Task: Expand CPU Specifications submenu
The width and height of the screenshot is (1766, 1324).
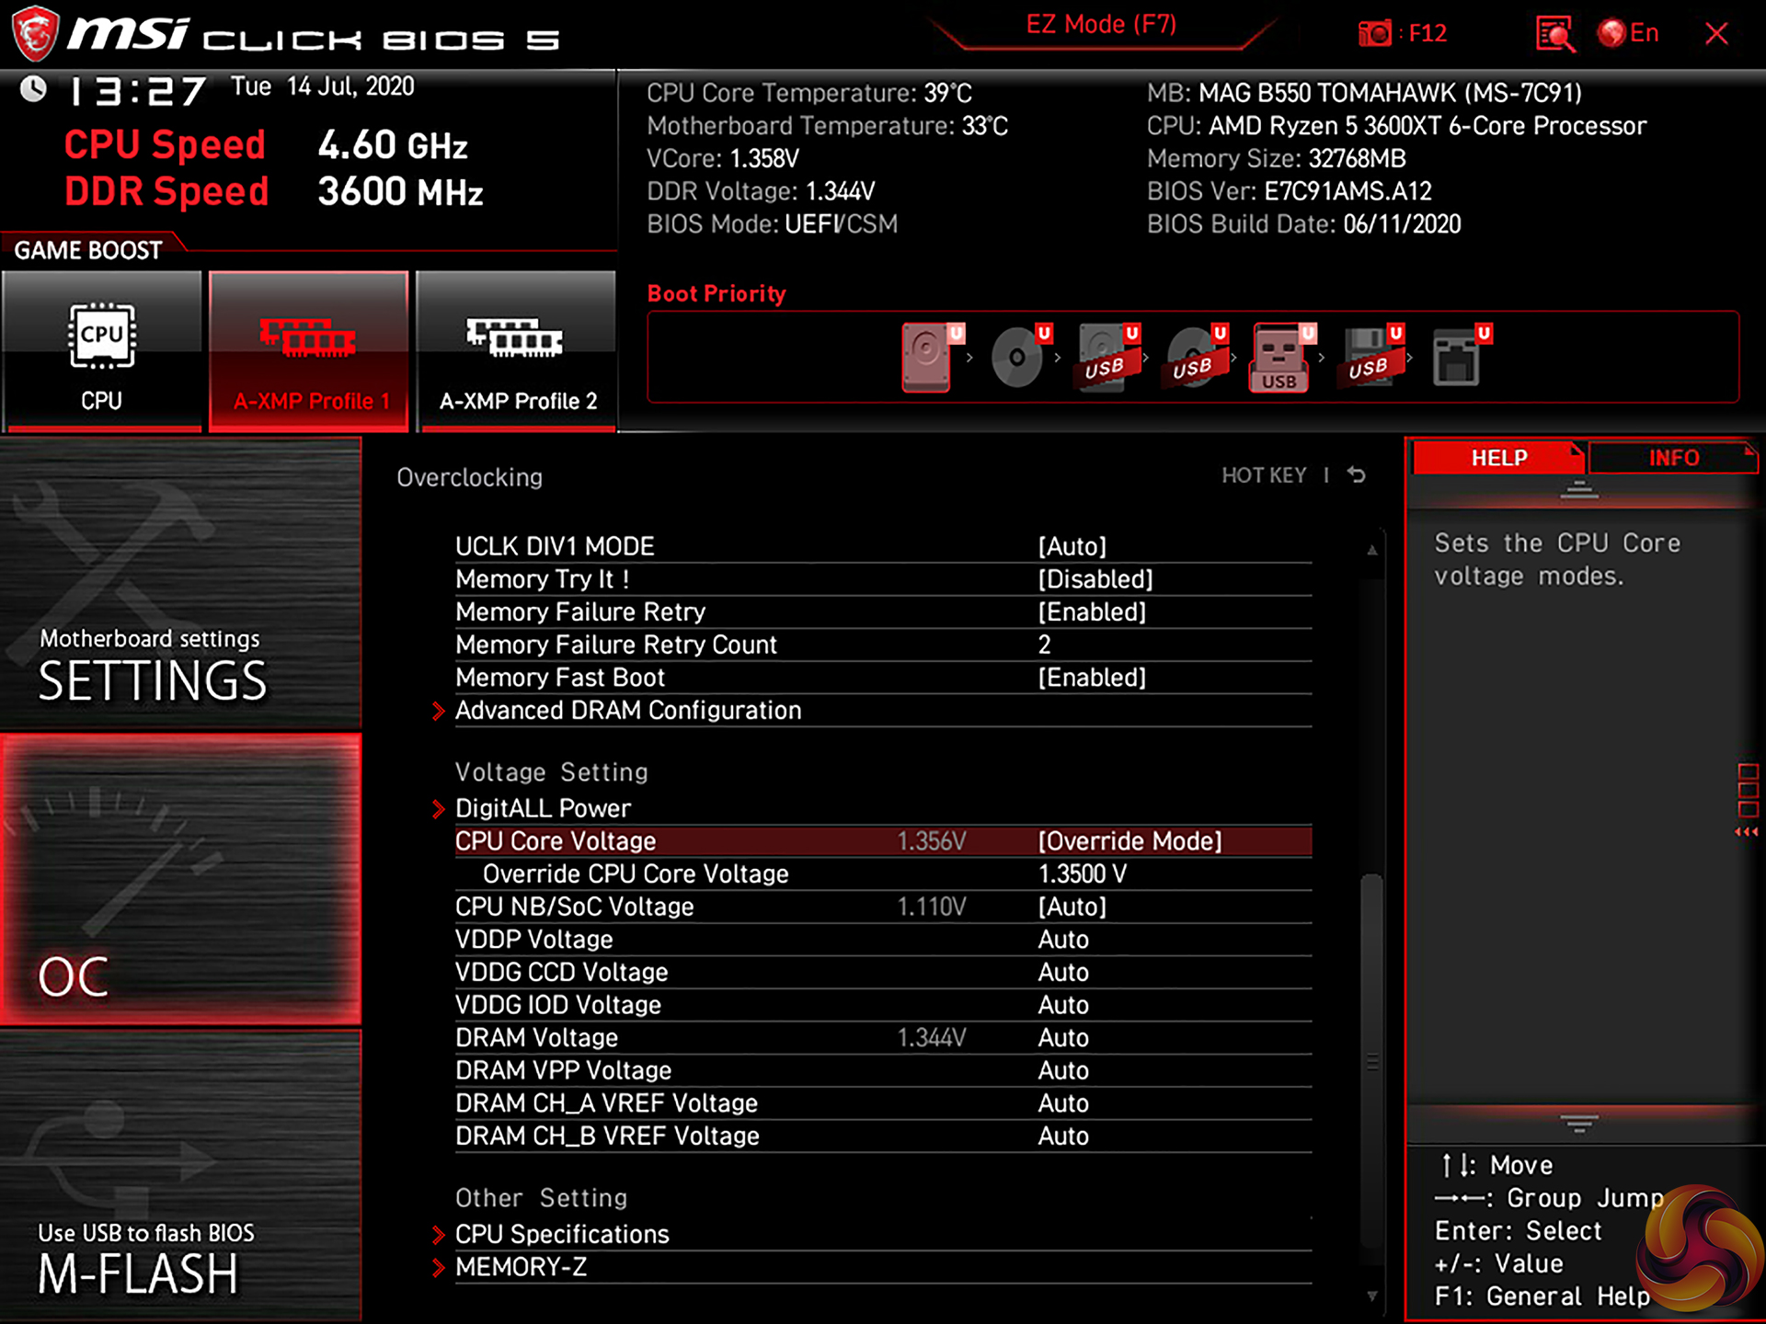Action: click(x=562, y=1234)
